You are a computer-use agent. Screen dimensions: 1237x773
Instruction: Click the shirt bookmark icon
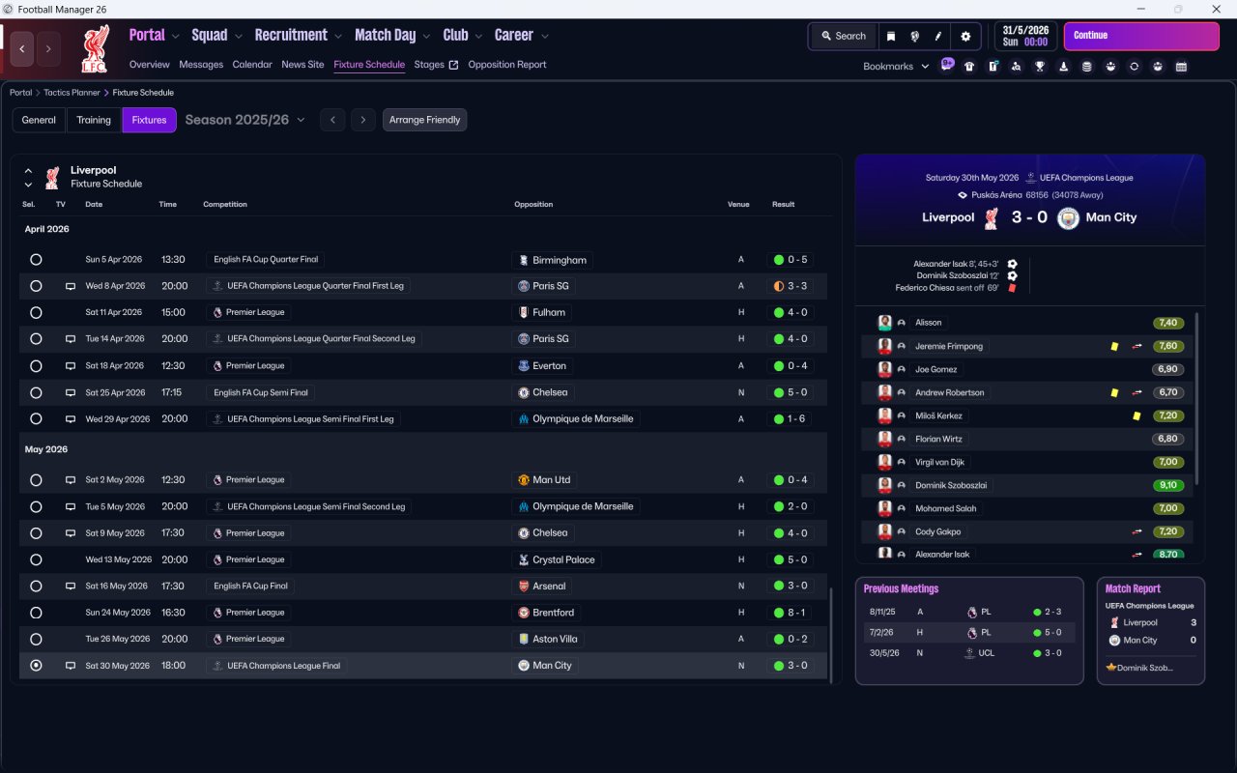point(969,67)
